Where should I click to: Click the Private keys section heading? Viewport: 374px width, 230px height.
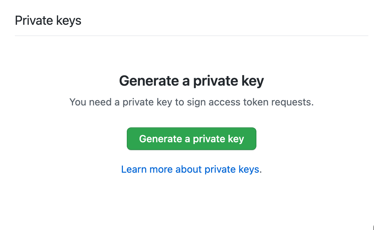[x=48, y=21]
